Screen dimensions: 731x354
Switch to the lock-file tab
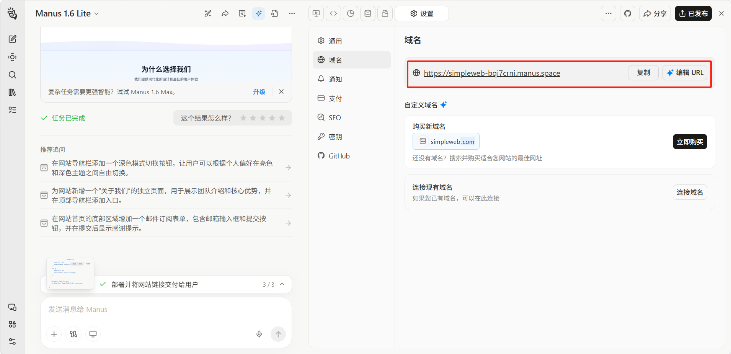(x=385, y=13)
